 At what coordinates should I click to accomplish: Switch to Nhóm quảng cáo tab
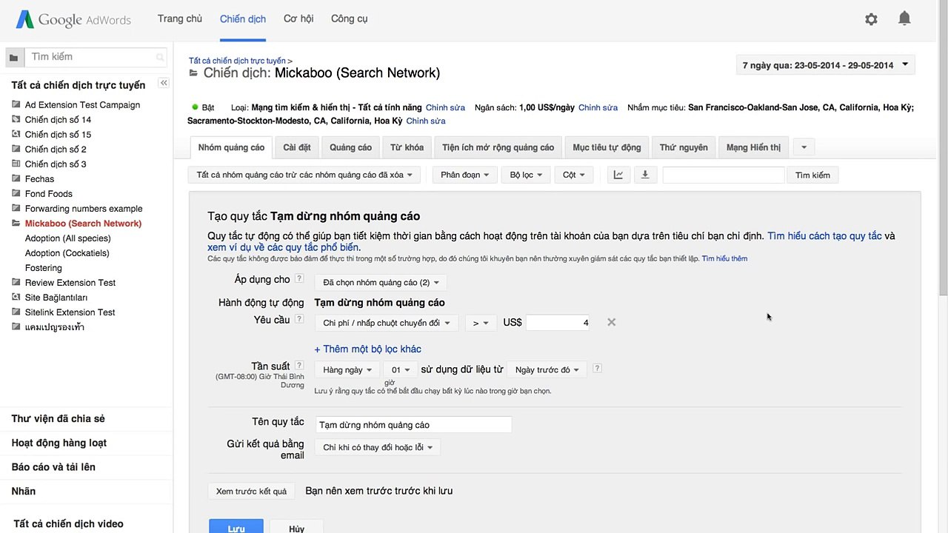tap(231, 147)
